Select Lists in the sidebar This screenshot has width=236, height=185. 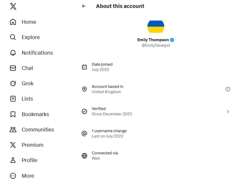(27, 99)
